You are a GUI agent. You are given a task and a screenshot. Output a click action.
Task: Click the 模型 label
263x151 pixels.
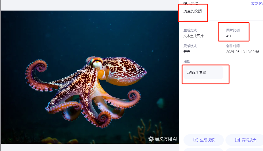pos(187,62)
